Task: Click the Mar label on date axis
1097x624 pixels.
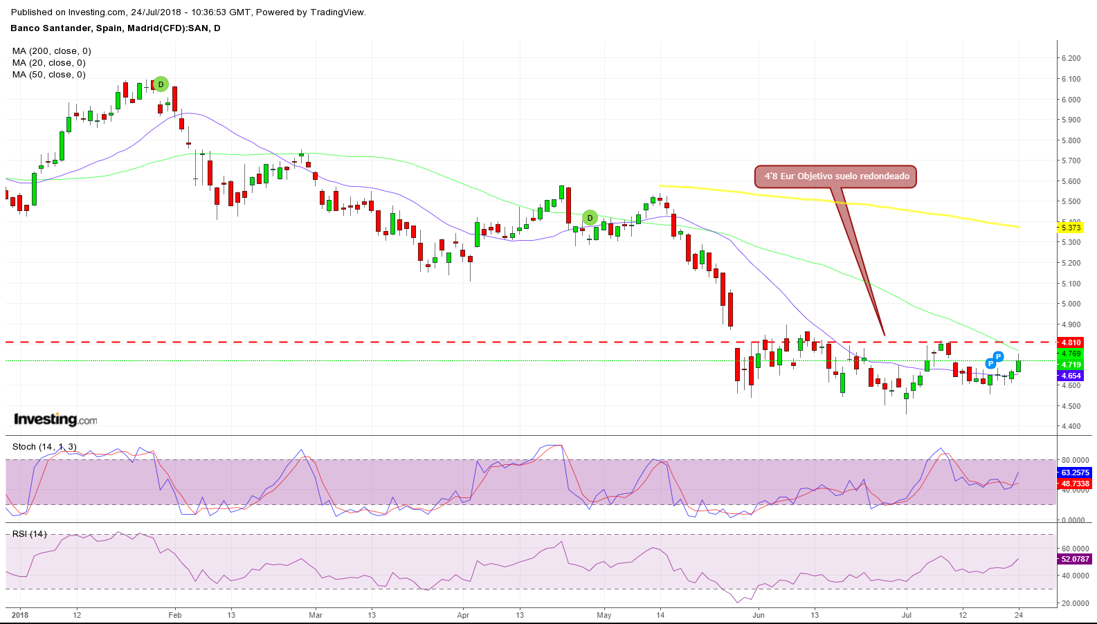Action: [316, 614]
